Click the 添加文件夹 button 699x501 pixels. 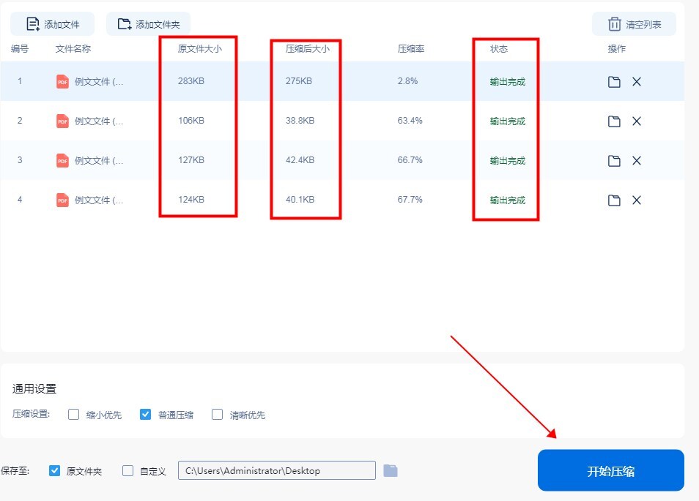click(148, 24)
